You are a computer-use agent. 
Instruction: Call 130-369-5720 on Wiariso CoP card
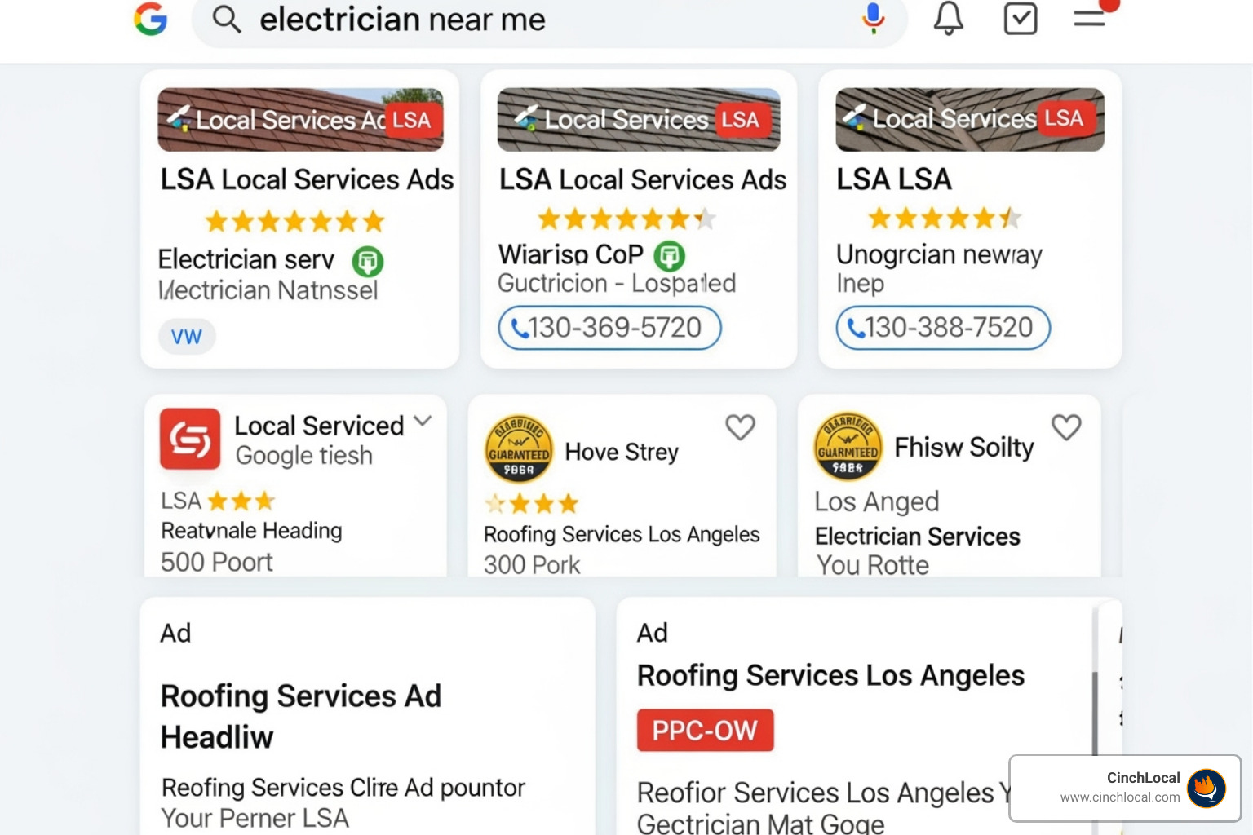pyautogui.click(x=609, y=328)
